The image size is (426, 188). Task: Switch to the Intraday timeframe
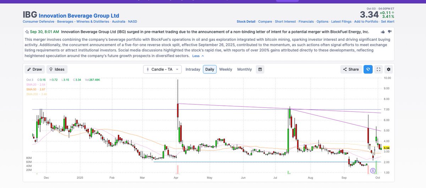[193, 69]
